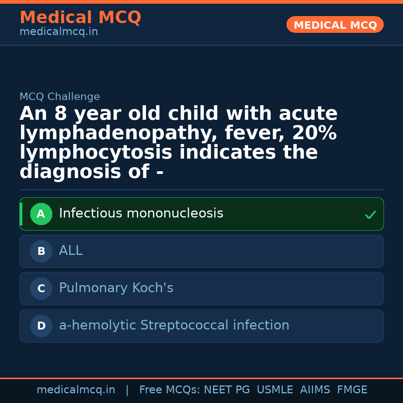Click the Medical MCQ logo text
The image size is (403, 403).
pyautogui.click(x=80, y=17)
